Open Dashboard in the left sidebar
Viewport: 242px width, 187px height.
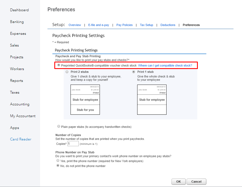point(19,10)
